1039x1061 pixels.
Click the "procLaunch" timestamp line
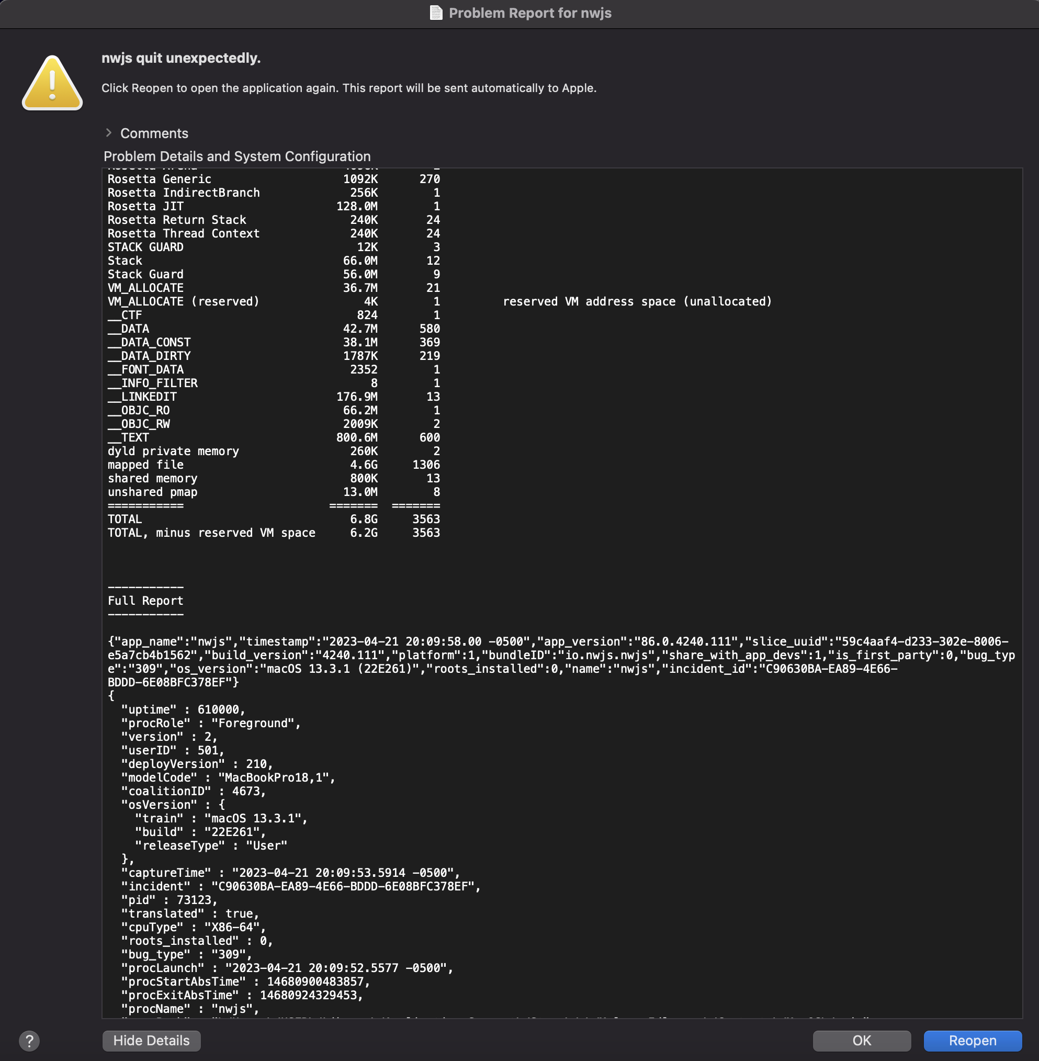(x=287, y=968)
